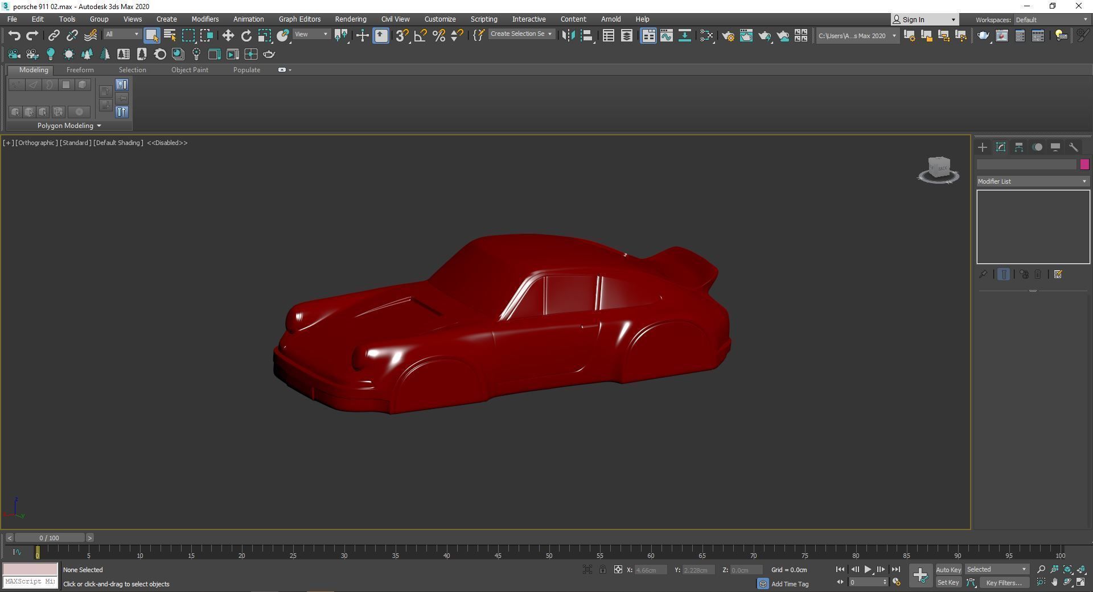Toggle the 3D Snaps button
Viewport: 1093px width, 592px height.
402,35
